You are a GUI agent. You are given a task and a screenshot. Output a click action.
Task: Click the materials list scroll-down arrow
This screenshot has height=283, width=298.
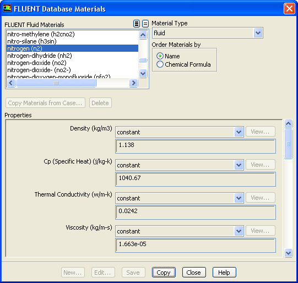[143, 73]
